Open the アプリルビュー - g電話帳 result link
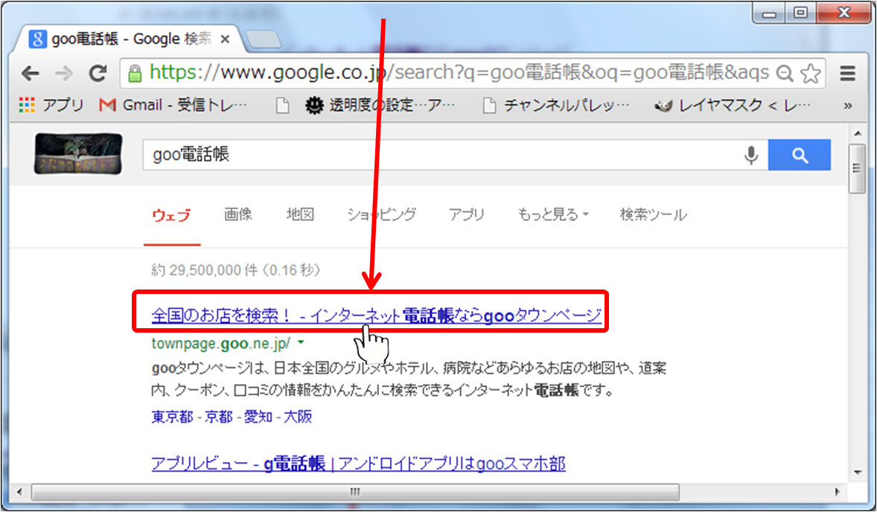The image size is (877, 512). point(356,463)
